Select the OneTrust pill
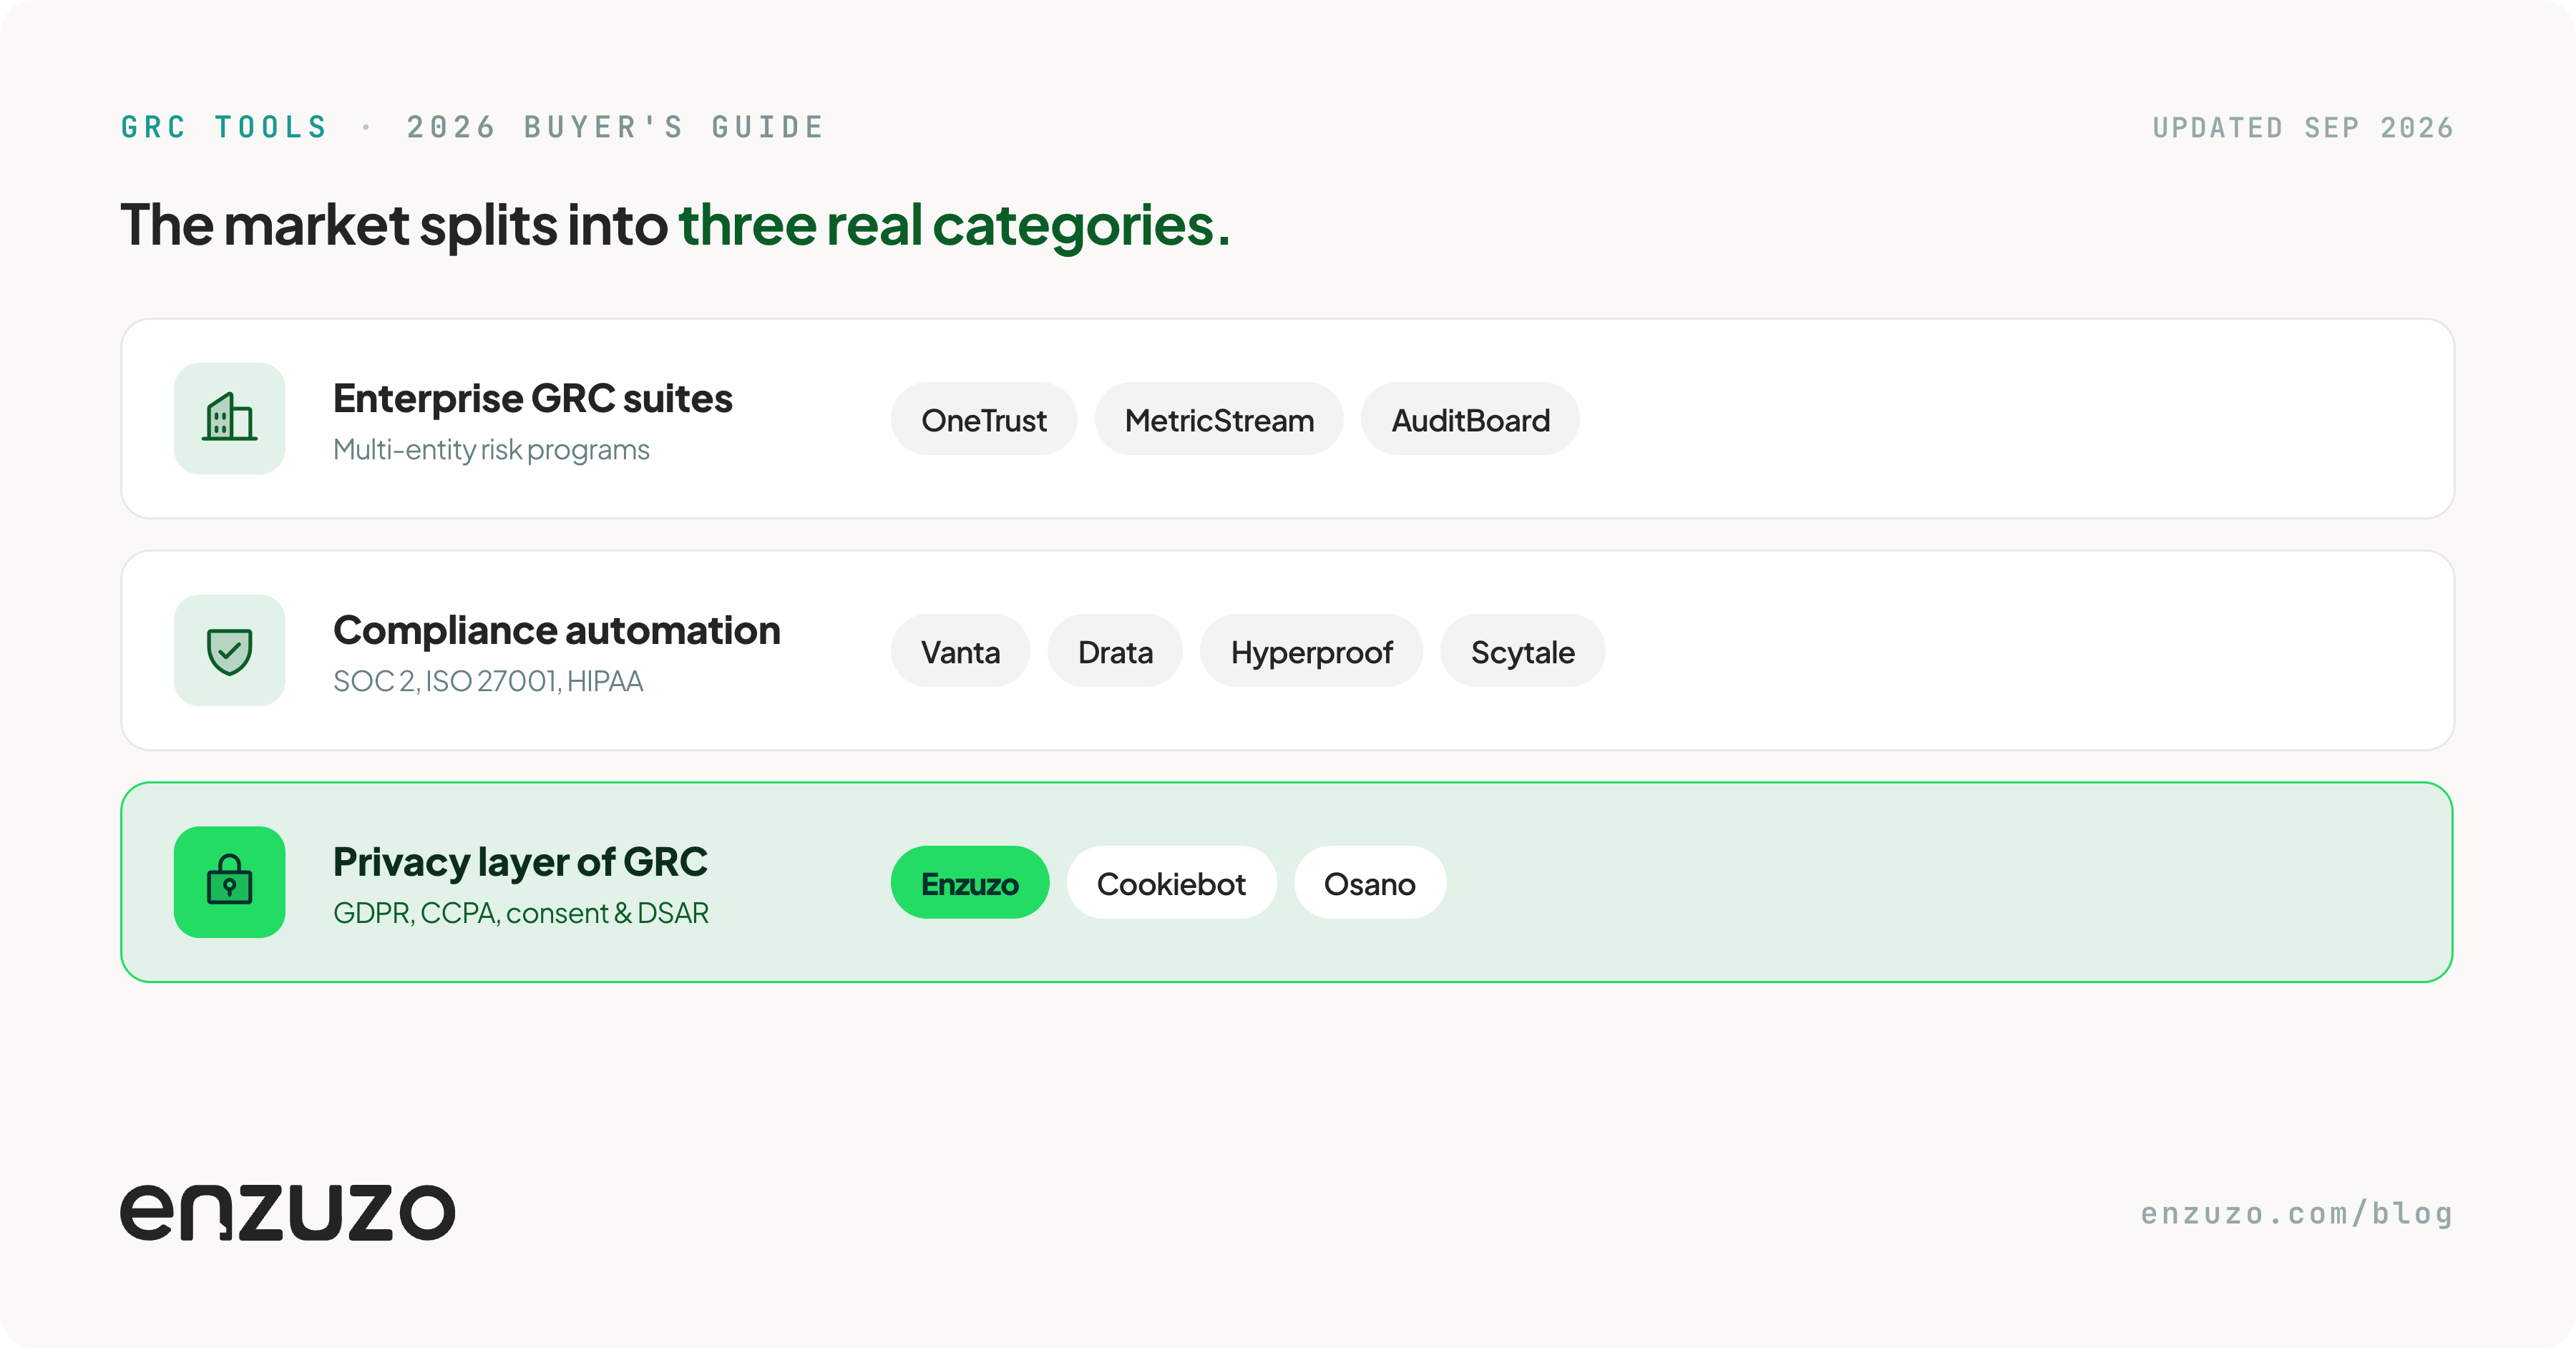The width and height of the screenshot is (2576, 1348). pos(984,419)
